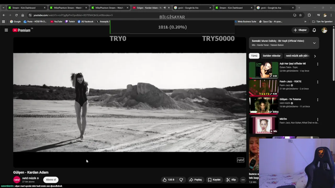The width and height of the screenshot is (335, 188).
Task: Subscribe with the Abone ol button
Action: click(51, 180)
